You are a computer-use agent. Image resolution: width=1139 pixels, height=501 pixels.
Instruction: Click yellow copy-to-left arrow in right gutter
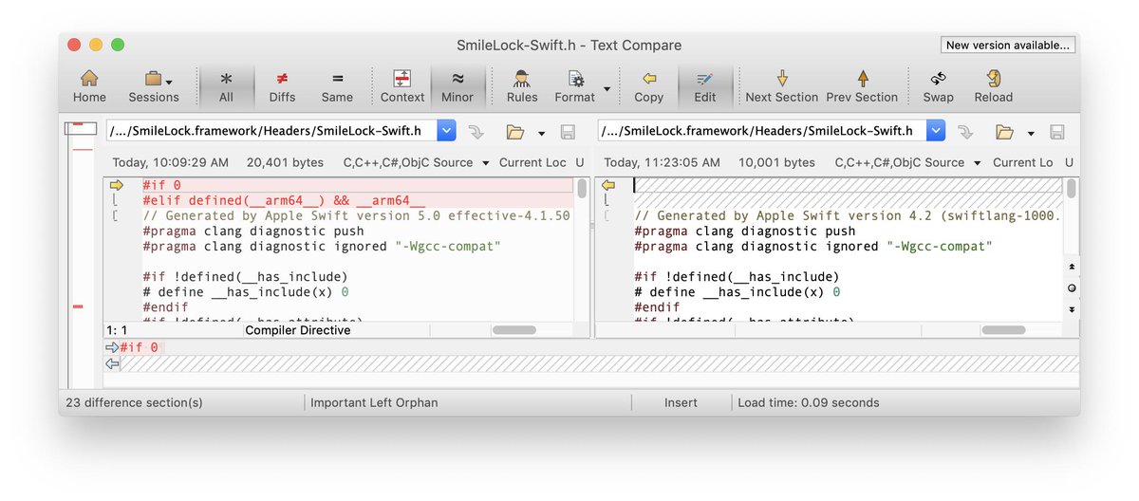click(x=608, y=185)
